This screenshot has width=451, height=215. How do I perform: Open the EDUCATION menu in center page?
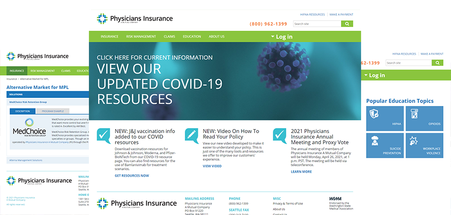pyautogui.click(x=192, y=37)
